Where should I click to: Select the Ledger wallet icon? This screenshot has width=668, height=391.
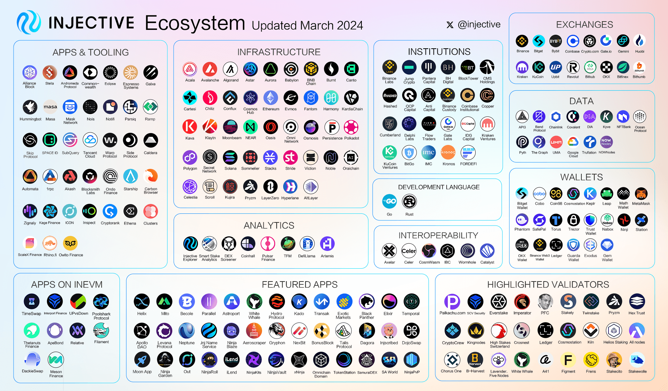click(x=556, y=245)
